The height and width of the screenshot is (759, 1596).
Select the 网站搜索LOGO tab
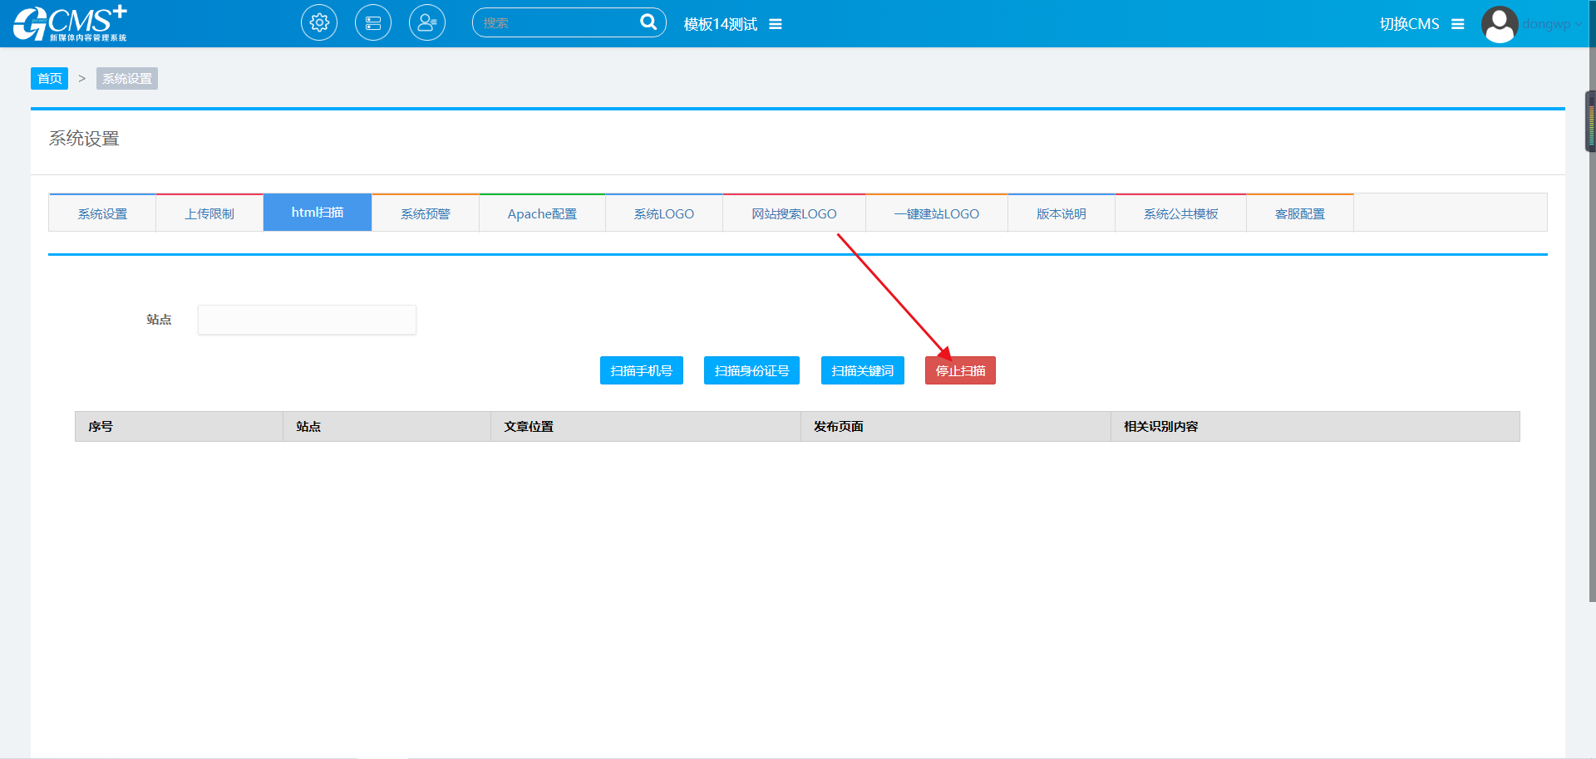point(794,213)
